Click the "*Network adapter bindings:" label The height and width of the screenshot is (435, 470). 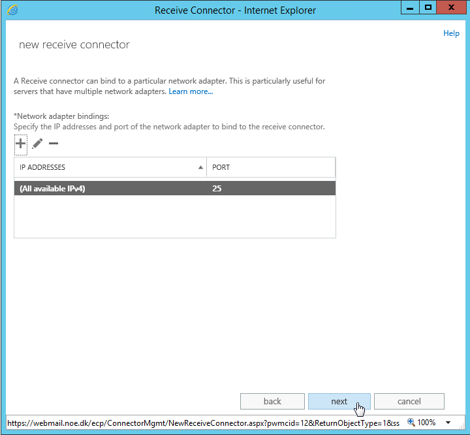pyautogui.click(x=61, y=116)
